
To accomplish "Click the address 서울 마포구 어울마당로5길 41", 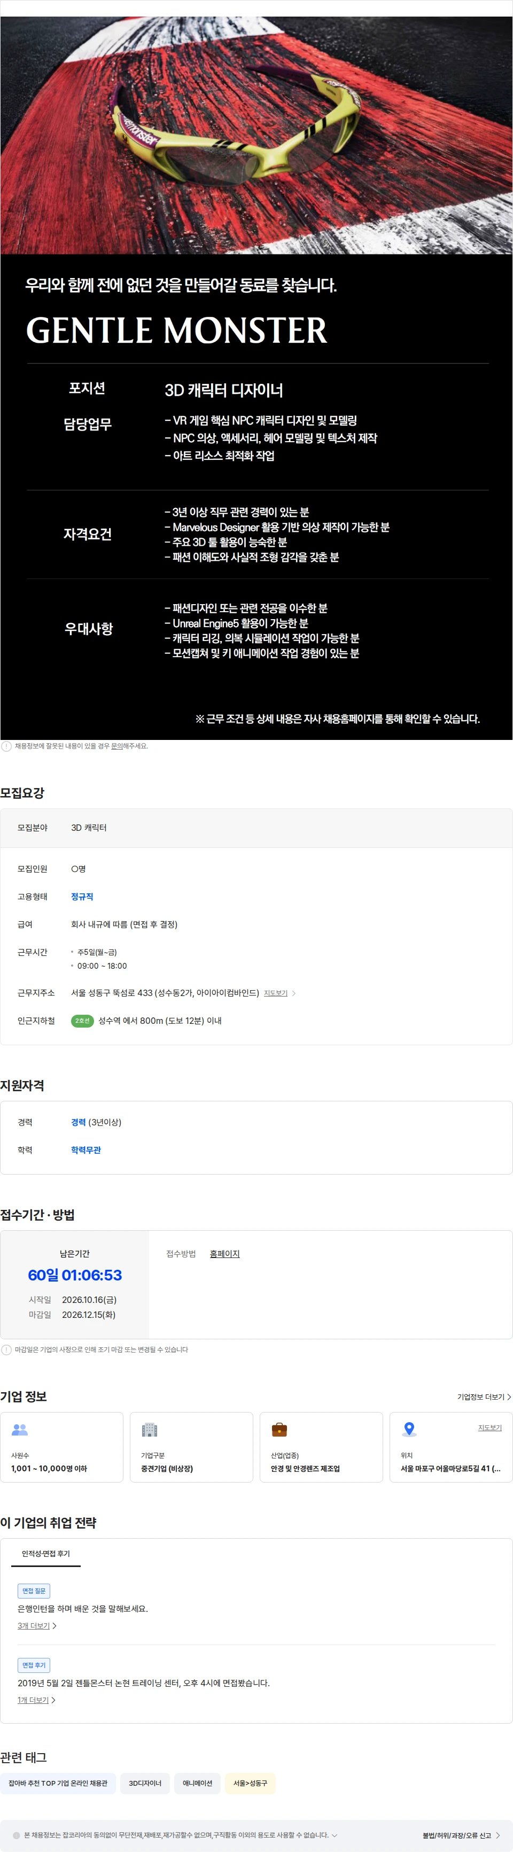I will click(x=450, y=1468).
